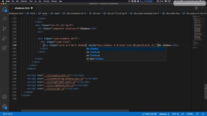Viewport: 207px width, 116px height.
Task: Open the Help menu
Action: click(x=60, y=1)
